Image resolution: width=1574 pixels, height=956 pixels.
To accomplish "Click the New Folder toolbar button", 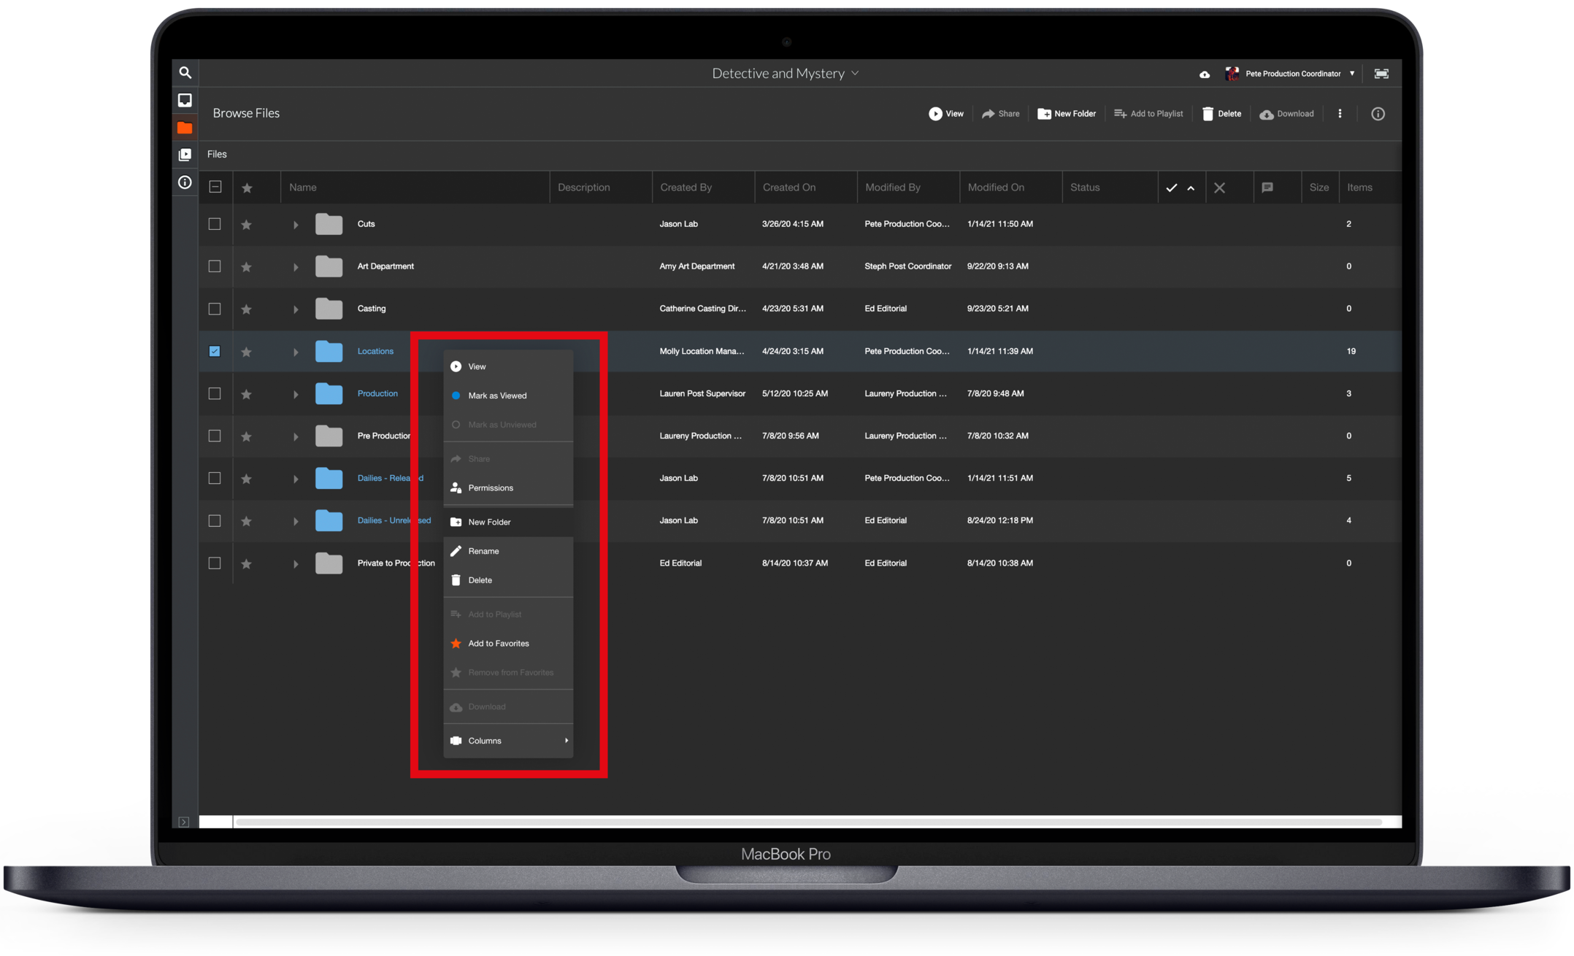I will tap(1067, 114).
